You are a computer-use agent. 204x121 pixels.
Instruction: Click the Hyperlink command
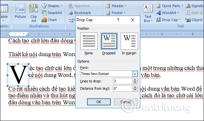79,6
